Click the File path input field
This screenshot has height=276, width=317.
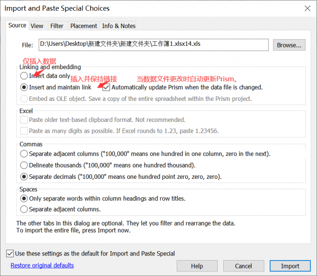[154, 44]
